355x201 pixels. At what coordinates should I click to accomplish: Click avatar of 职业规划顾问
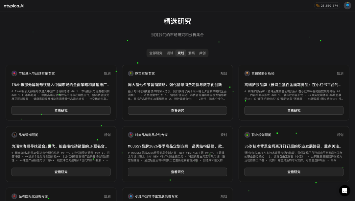point(247,135)
